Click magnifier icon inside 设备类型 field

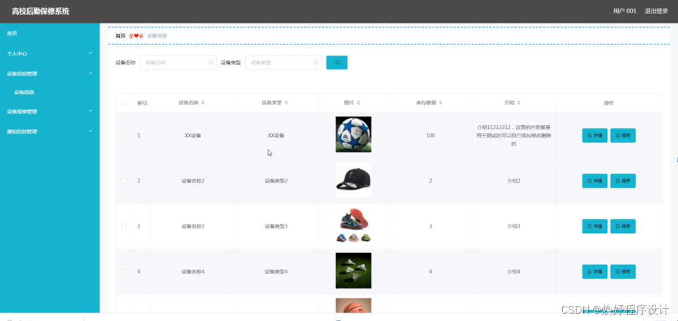pyautogui.click(x=316, y=63)
